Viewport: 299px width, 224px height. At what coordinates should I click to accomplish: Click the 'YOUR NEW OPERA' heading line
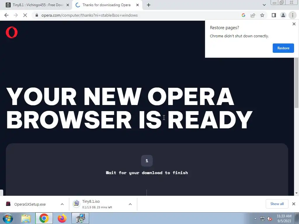[120, 97]
